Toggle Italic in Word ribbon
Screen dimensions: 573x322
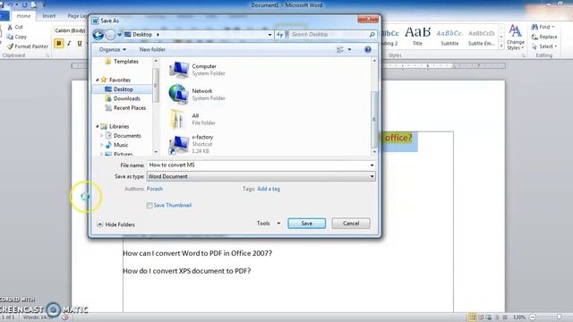point(69,44)
